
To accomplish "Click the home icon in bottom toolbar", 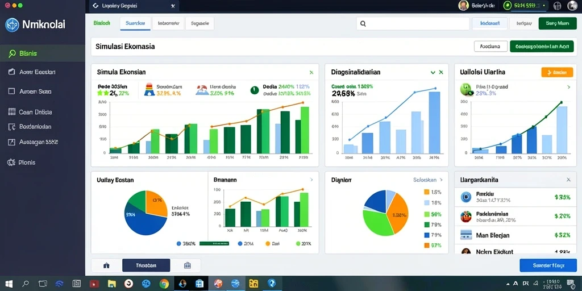I will [106, 265].
